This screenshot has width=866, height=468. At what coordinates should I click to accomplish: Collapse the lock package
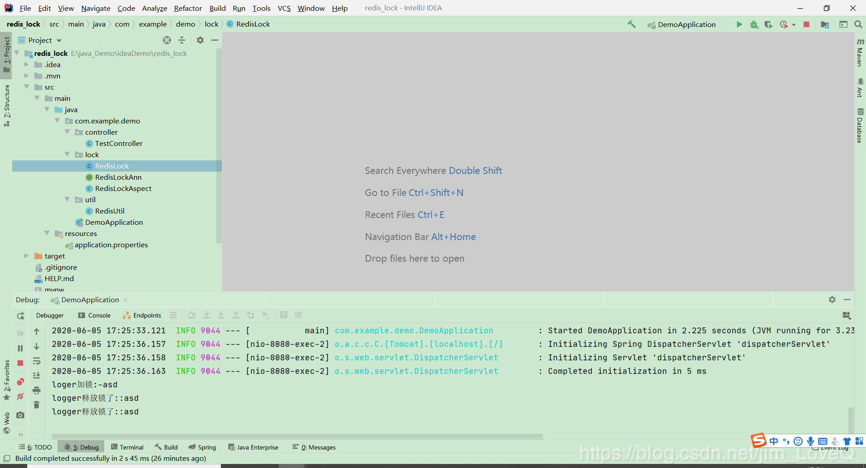[x=67, y=154]
